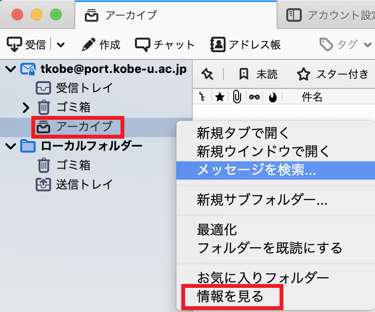The height and width of the screenshot is (312, 375).
Task: Click the Get Messages (受信) icon
Action: pos(14,44)
